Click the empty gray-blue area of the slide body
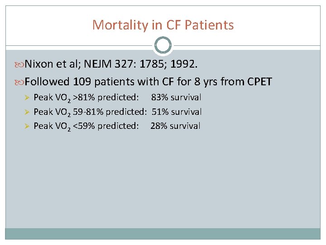The width and height of the screenshot is (326, 245). click(163, 181)
